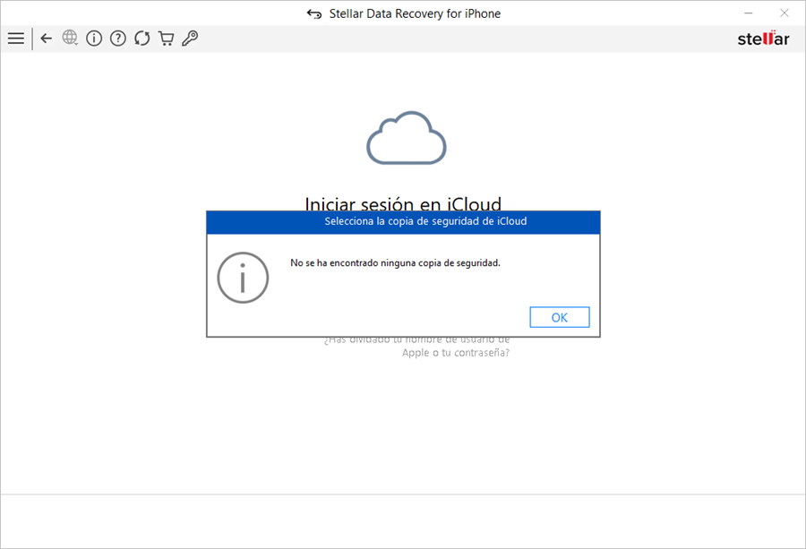Click the title bar app icon
Screen dimensions: 806x549
[x=314, y=13]
